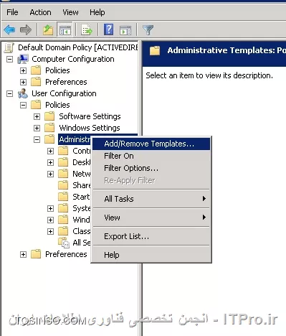Select Software Settings tree item

pos(90,116)
